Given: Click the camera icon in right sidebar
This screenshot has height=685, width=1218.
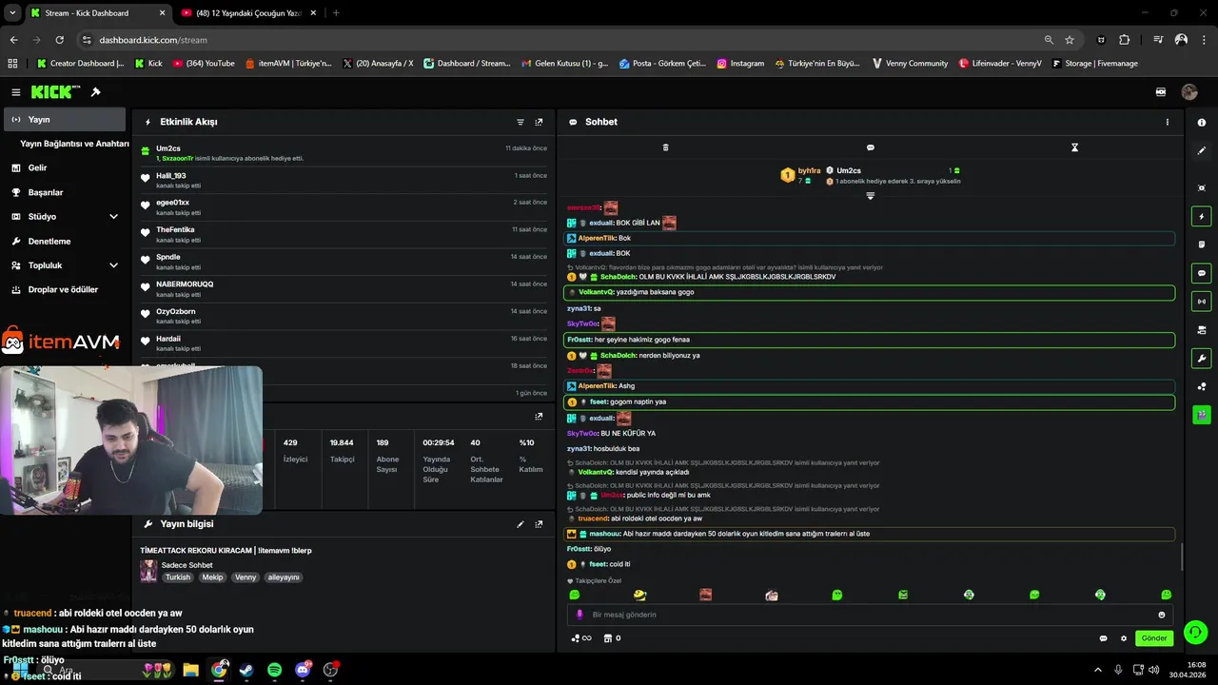Looking at the screenshot, I should 1202,330.
